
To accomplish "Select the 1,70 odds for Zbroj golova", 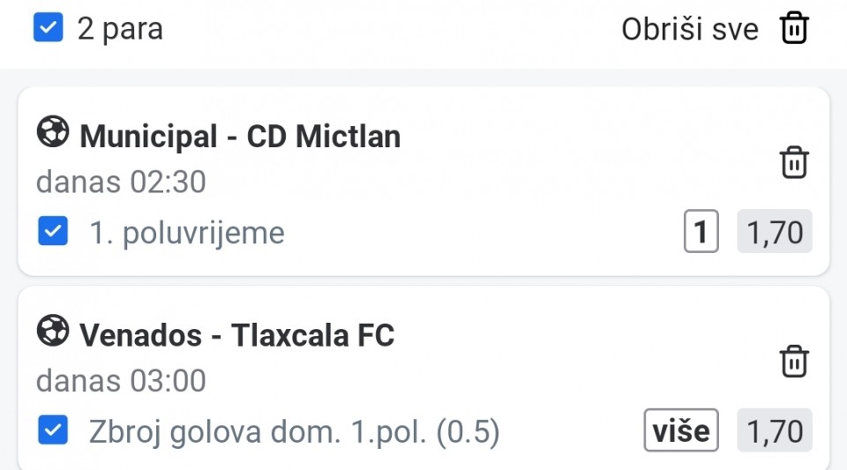I will [774, 431].
